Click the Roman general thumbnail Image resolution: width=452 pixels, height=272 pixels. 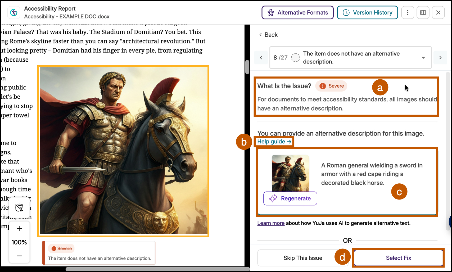click(x=290, y=173)
